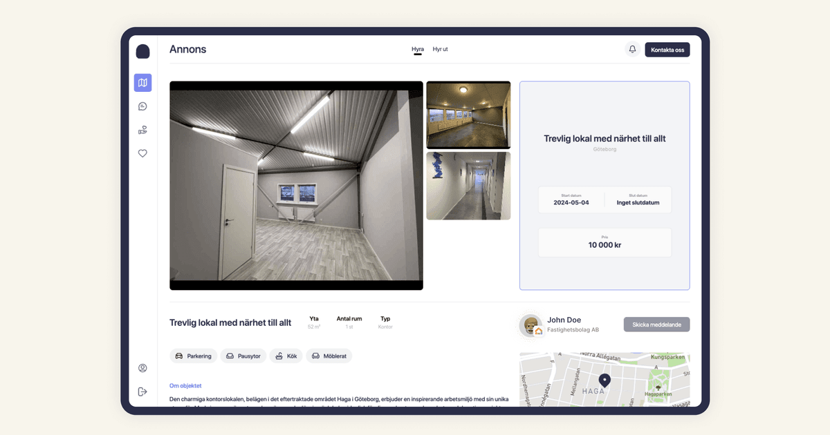Select the Pausytor amenity chip
830x435 pixels.
pos(243,356)
